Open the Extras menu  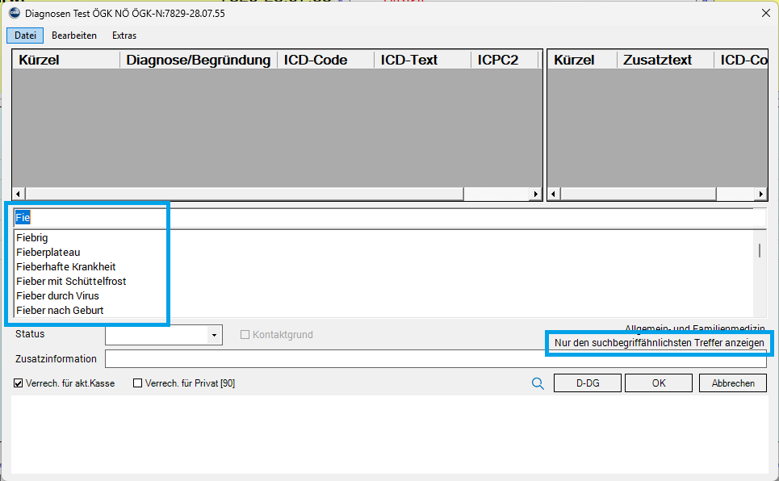(124, 36)
